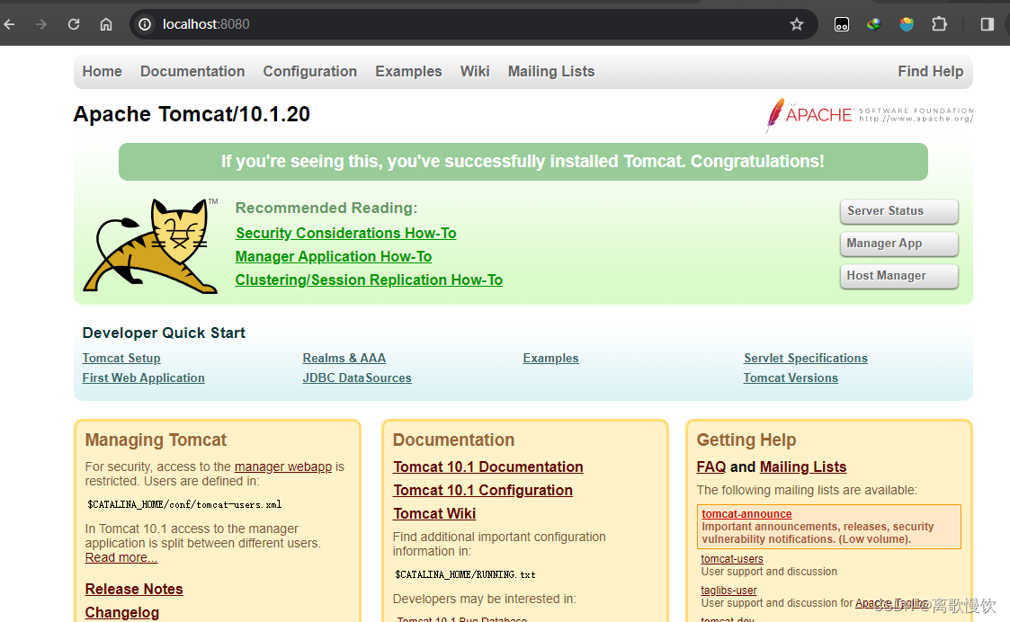Screen dimensions: 1010x622
Task: Open the Realms & AAA link
Action: pos(344,358)
